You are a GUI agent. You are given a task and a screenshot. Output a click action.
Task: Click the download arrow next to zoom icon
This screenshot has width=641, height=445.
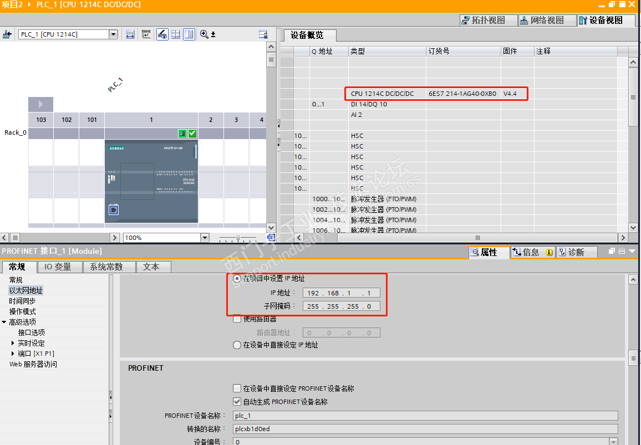(x=213, y=35)
